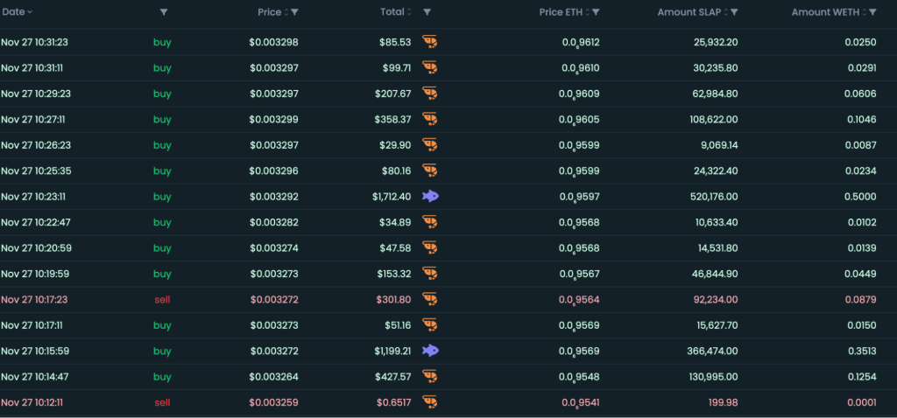Click the shrimp icon on the 10:31:23 row

click(x=429, y=41)
